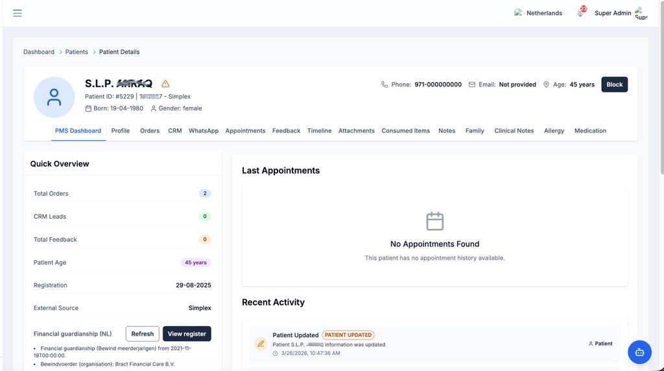Click the calendar icon in No Appointments Found
The height and width of the screenshot is (371, 664).
(434, 221)
